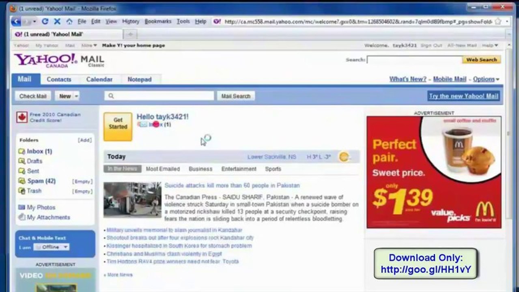Open the Mobile Mail link
519x292 pixels.
pyautogui.click(x=450, y=79)
